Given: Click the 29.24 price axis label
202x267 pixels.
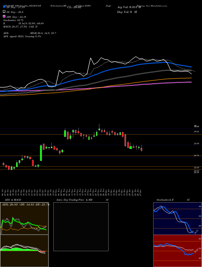Looking at the screenshot, I should pyautogui.click(x=197, y=131).
